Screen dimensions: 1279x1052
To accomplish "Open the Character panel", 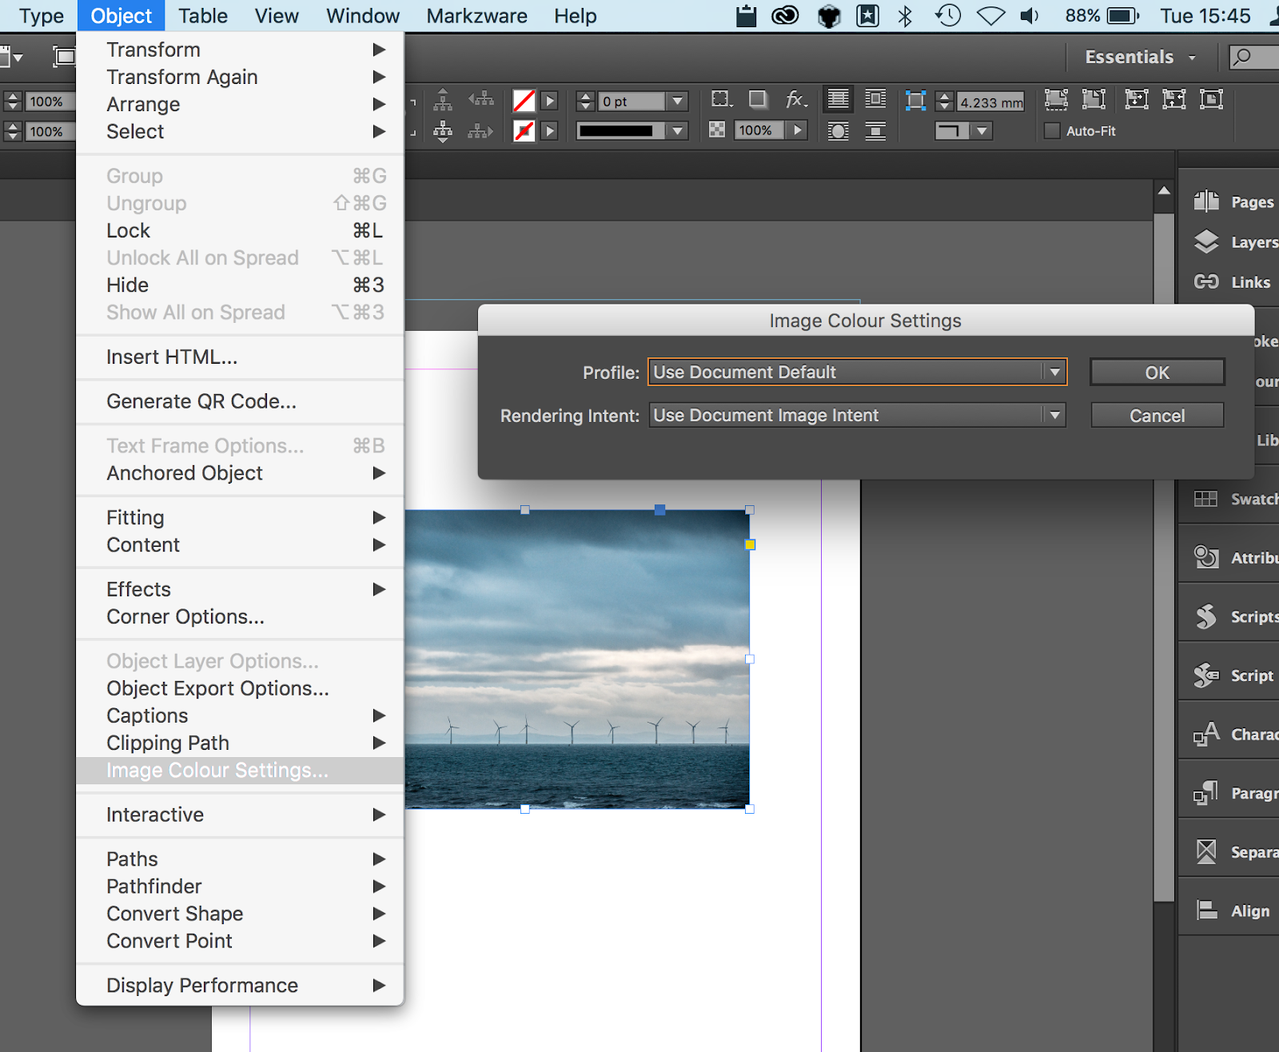I will pyautogui.click(x=1234, y=734).
